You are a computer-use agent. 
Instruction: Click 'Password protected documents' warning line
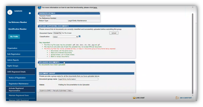coord(61,53)
